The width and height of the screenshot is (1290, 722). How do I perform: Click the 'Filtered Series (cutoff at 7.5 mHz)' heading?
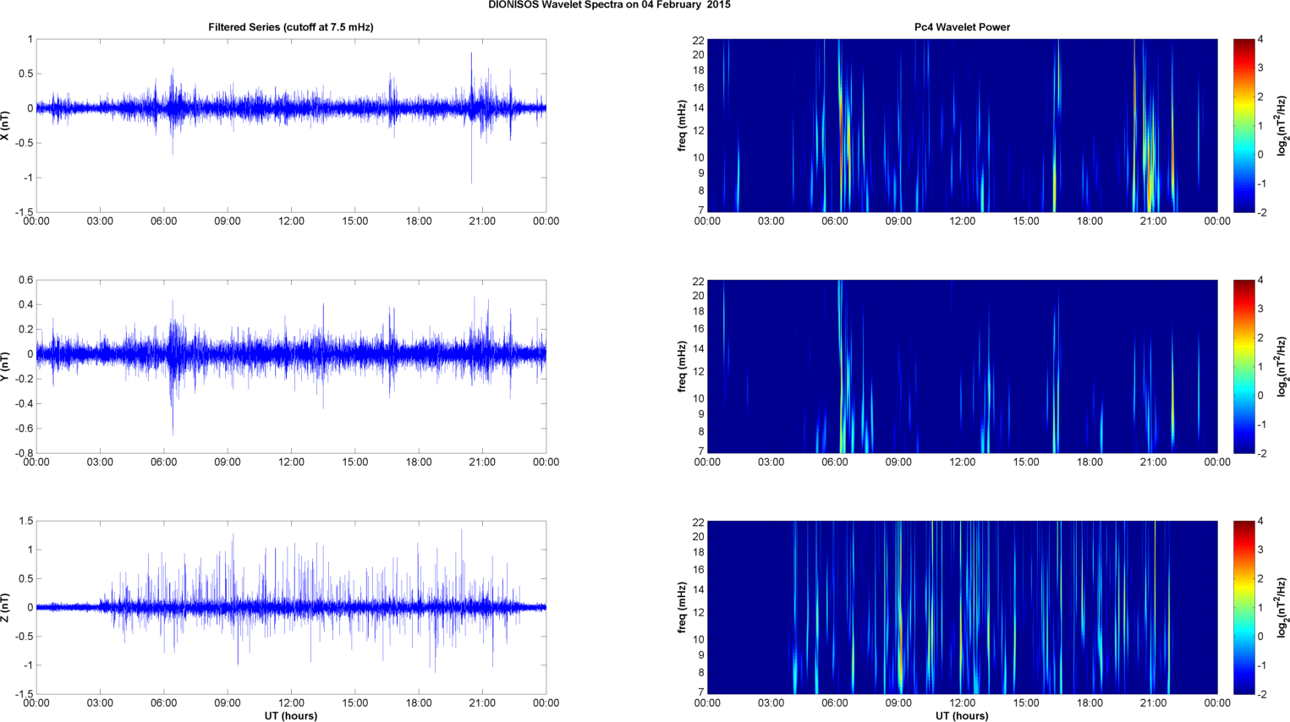pos(291,27)
